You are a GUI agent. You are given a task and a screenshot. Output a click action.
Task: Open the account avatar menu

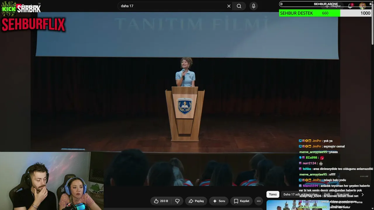[x=362, y=6]
